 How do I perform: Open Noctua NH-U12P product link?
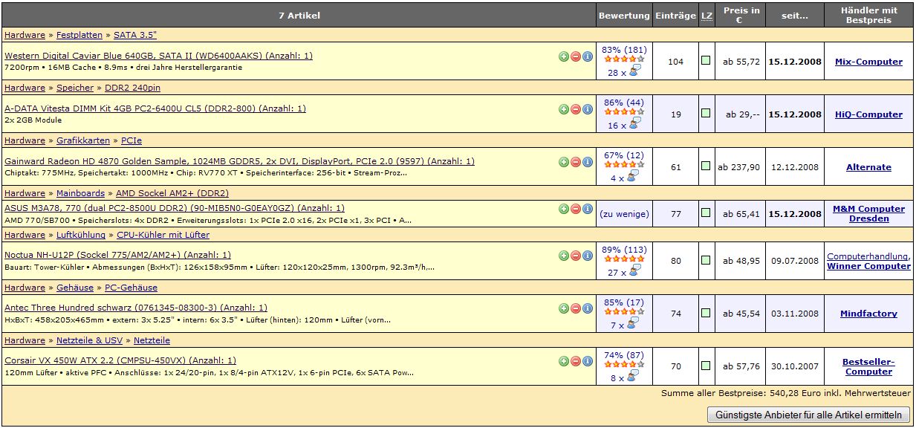coord(117,255)
